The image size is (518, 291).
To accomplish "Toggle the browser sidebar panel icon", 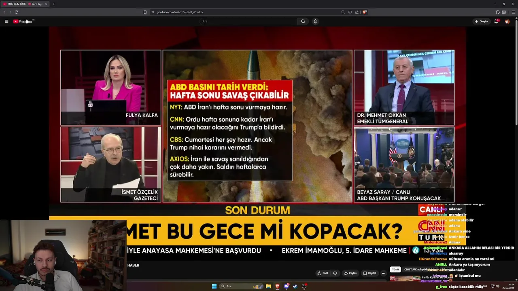I will 504,12.
